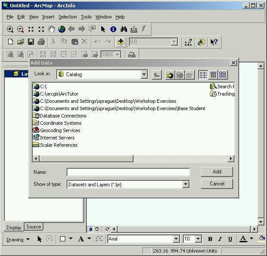Open the Window menu
Screen dimensions: 267x256
tap(103, 17)
